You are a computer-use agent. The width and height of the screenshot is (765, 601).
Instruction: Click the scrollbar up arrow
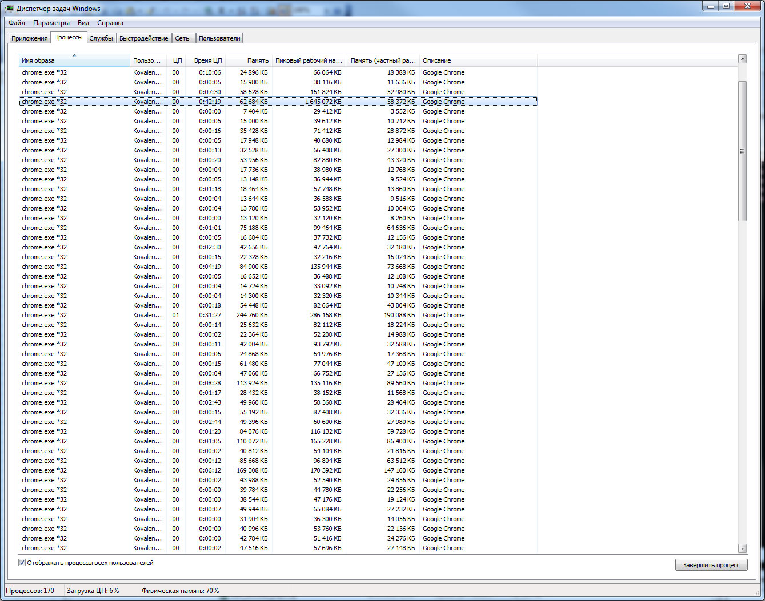(x=743, y=59)
